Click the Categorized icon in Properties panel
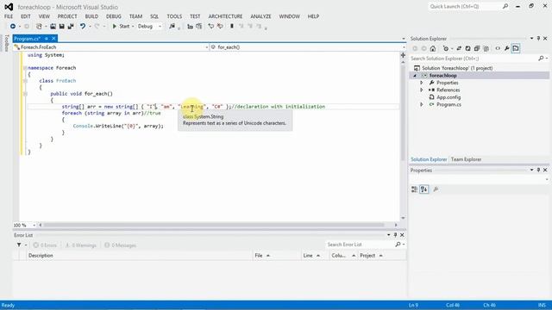This screenshot has height=310, width=552. [414, 189]
